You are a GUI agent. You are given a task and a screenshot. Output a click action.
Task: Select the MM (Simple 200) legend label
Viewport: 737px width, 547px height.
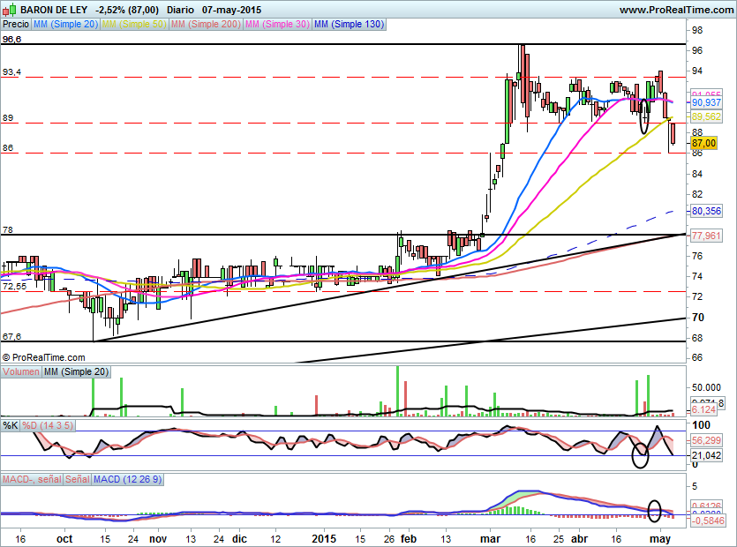(206, 24)
